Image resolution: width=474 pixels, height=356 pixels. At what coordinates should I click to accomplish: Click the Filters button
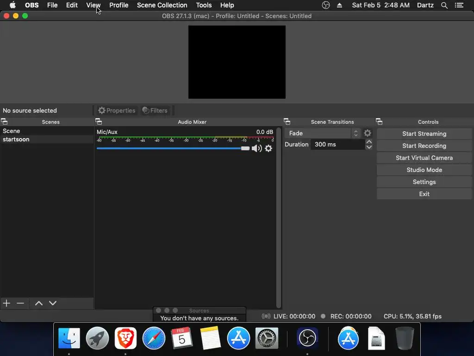point(155,110)
